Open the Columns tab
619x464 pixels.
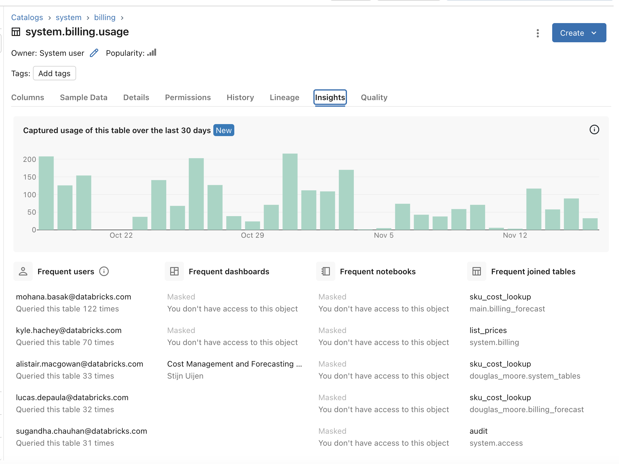[x=28, y=97]
